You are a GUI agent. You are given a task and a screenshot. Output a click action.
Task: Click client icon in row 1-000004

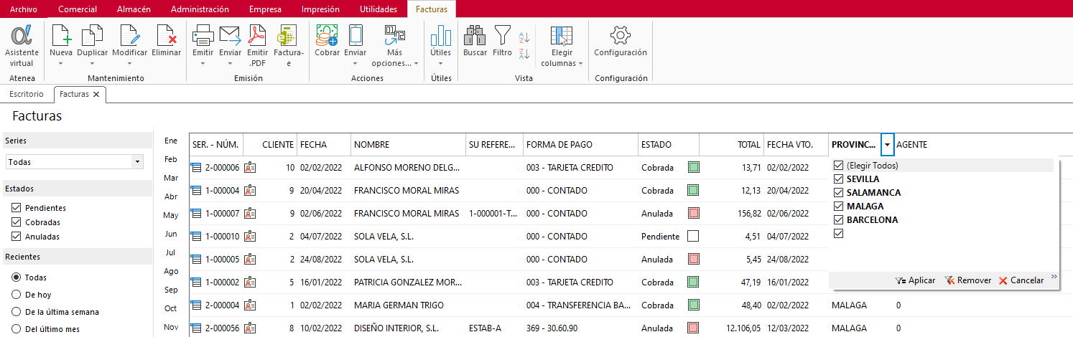point(250,191)
